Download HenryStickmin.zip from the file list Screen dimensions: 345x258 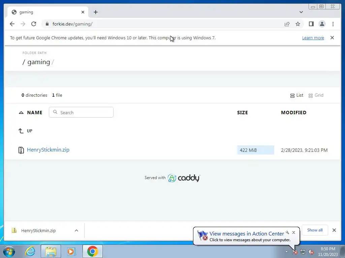pyautogui.click(x=48, y=149)
